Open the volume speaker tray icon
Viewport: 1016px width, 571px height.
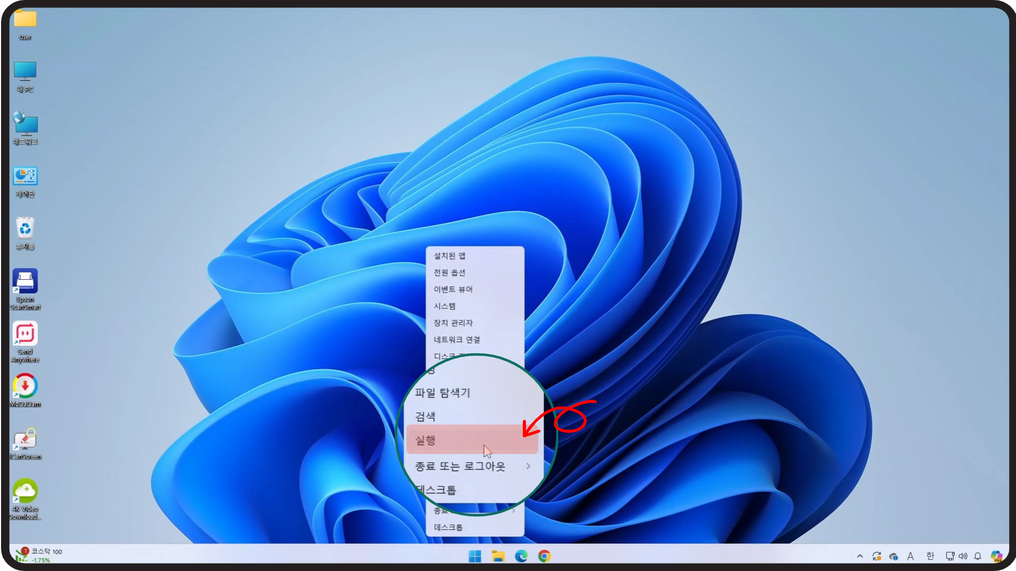point(963,556)
